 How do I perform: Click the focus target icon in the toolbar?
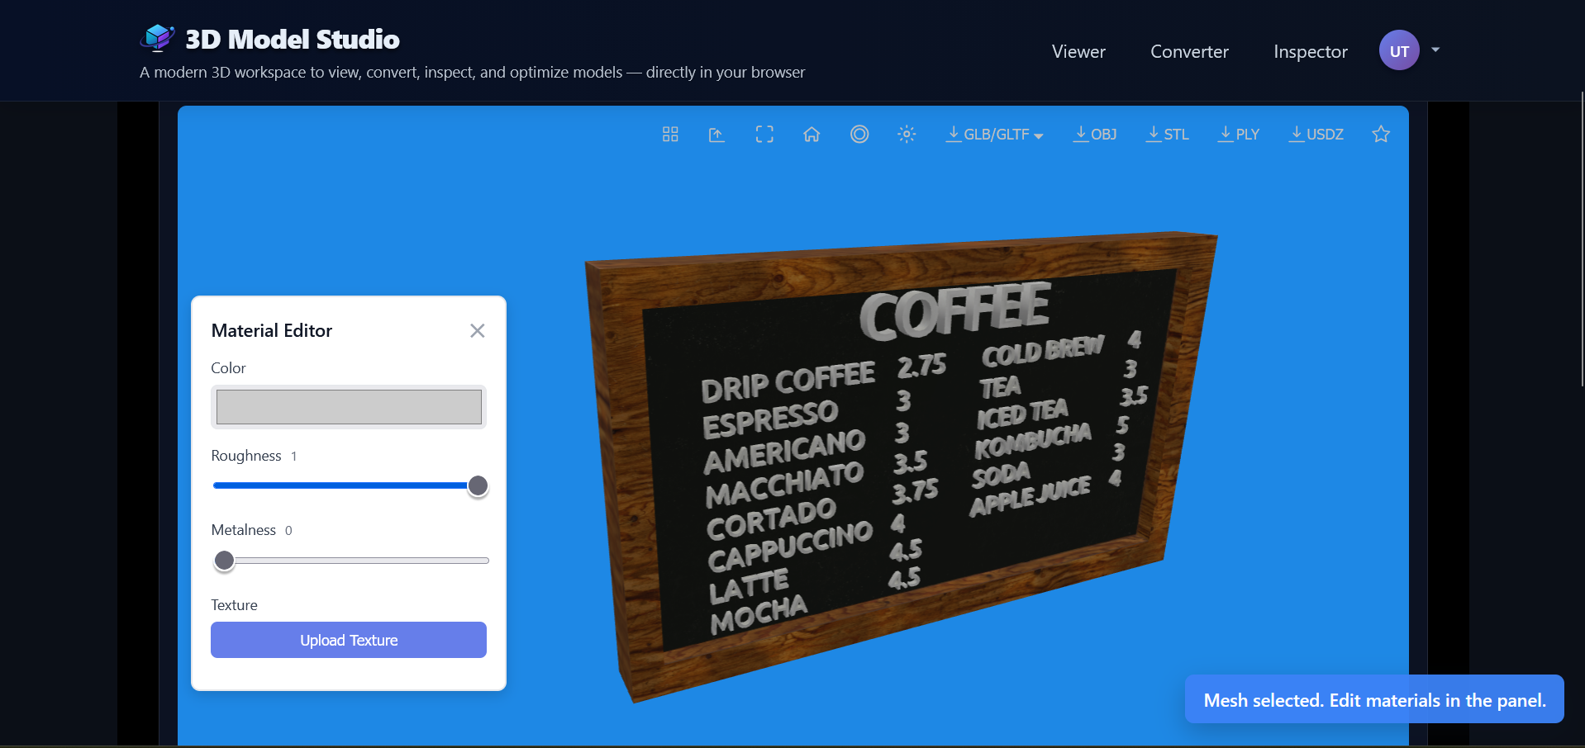(x=859, y=133)
